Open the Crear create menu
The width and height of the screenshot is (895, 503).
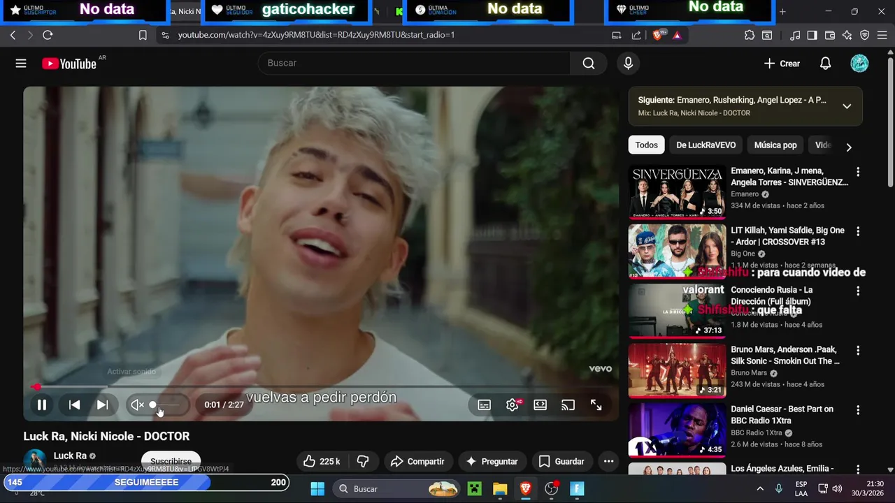(782, 64)
